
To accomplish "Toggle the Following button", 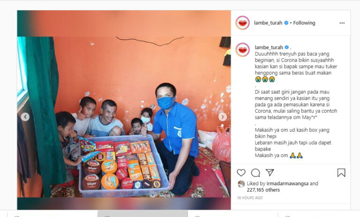I will tap(304, 23).
